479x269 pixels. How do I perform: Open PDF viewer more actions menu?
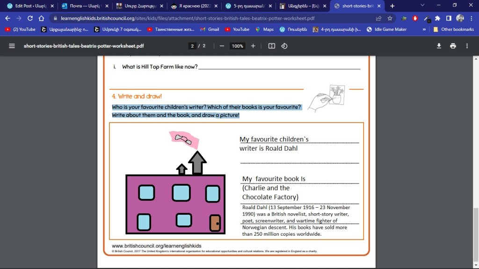coord(467,46)
